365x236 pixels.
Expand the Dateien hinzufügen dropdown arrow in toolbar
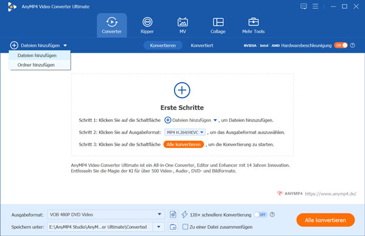pyautogui.click(x=65, y=46)
